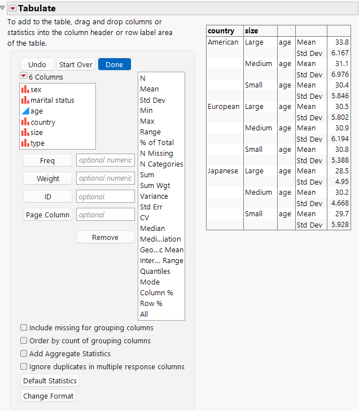Select the Std Dev statistic in list
The image size is (359, 411).
[152, 100]
